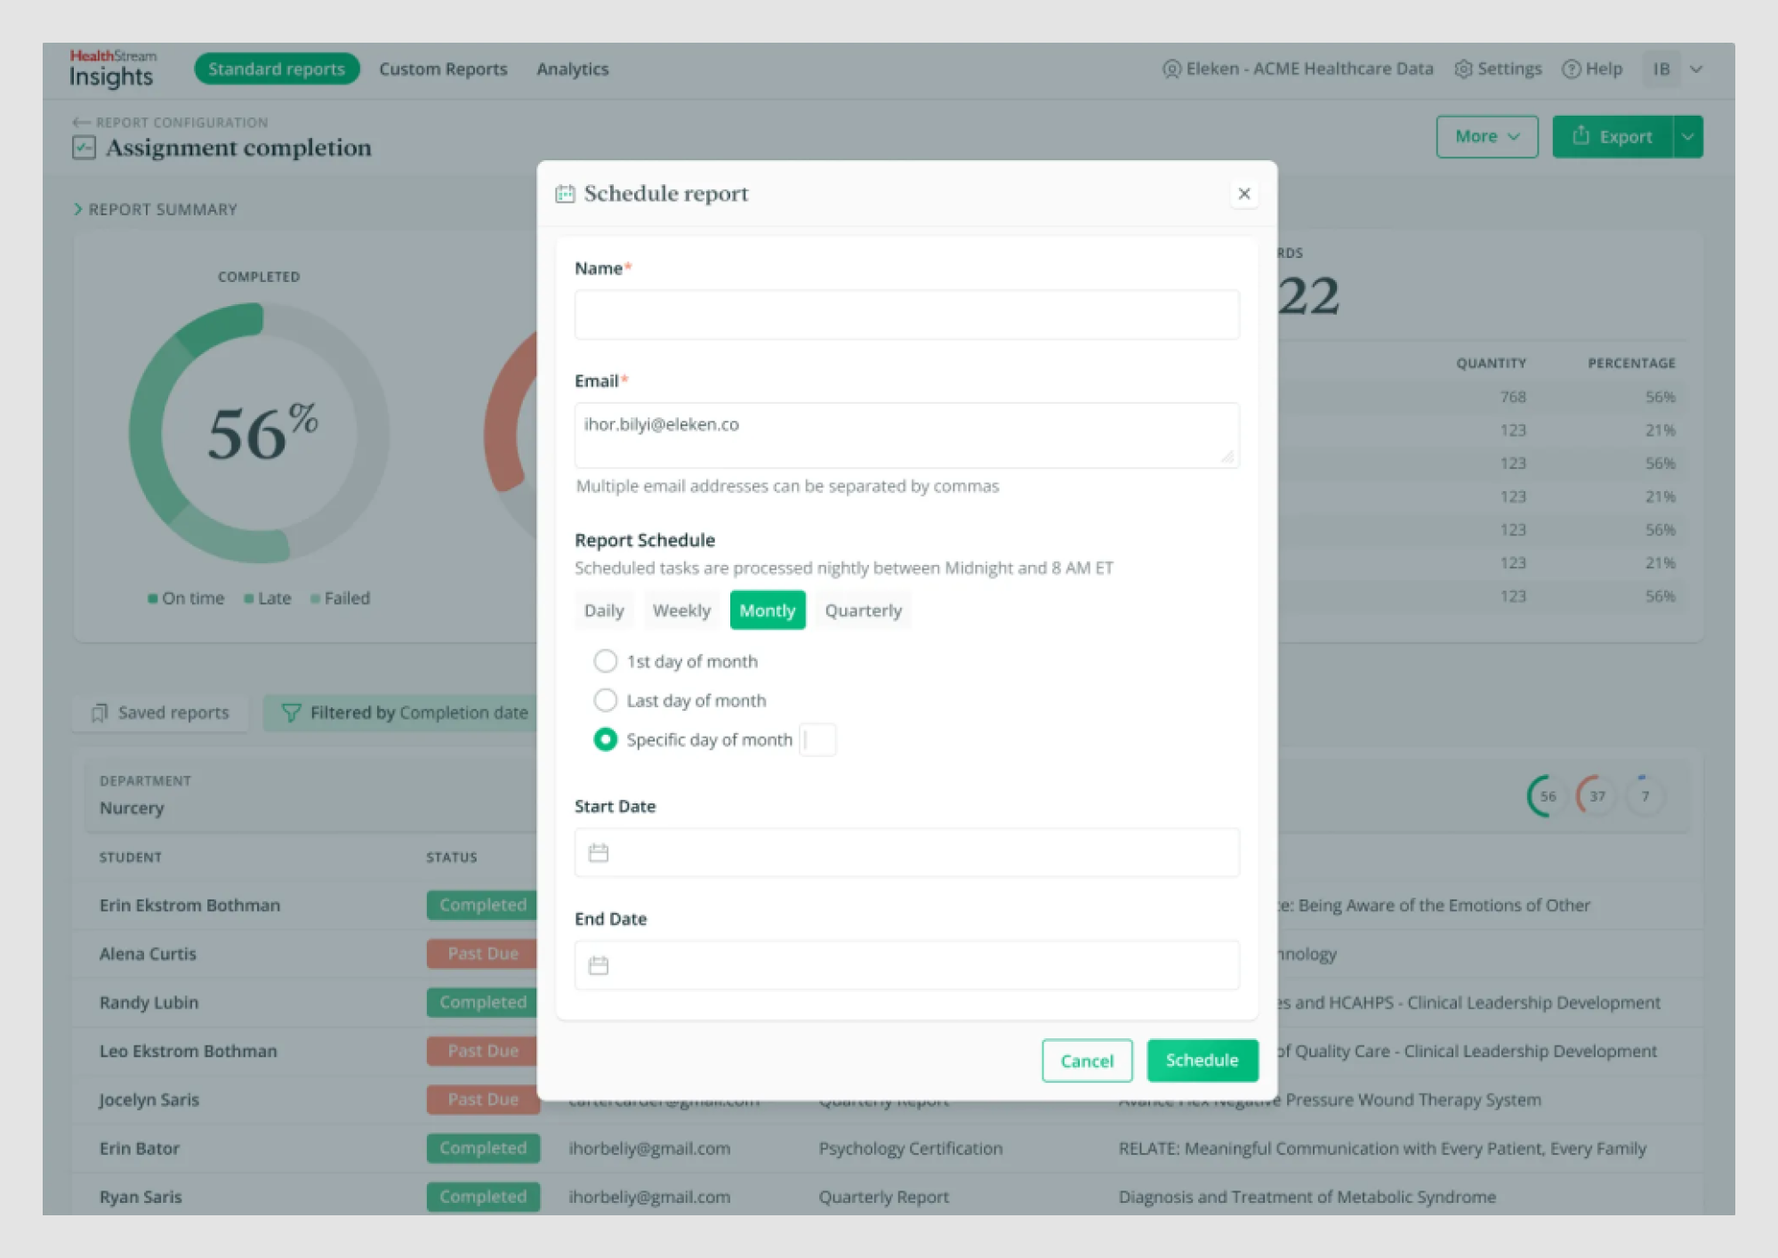Screen dimensions: 1778x1258
Task: Click Quarterly Report in Ryan Saris's row
Action: (x=883, y=1198)
